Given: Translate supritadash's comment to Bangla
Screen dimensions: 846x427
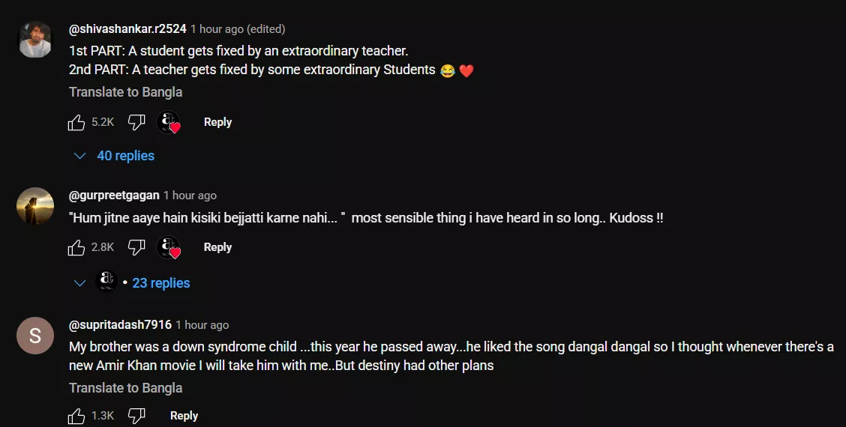Looking at the screenshot, I should pyautogui.click(x=125, y=388).
